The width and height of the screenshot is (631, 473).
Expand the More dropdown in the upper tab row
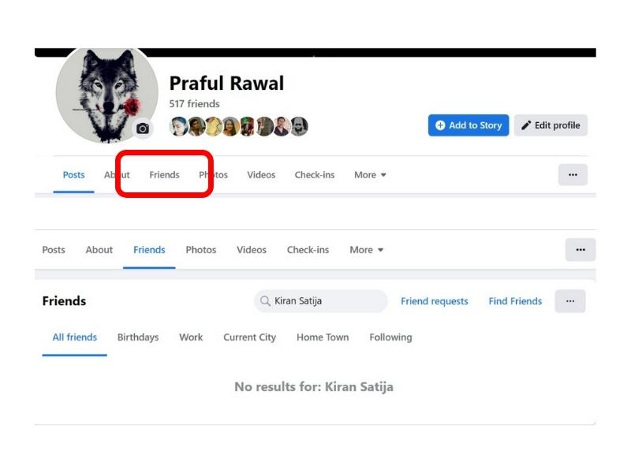pyautogui.click(x=370, y=175)
